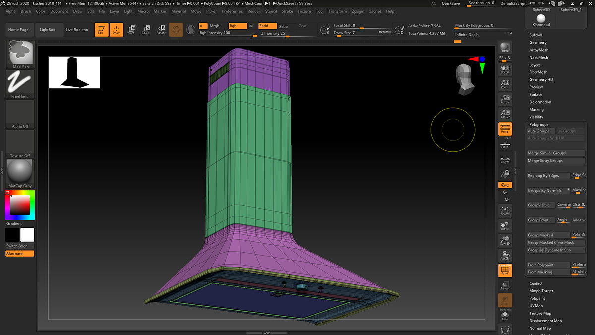Expand the Deformation section
Screen dimensions: 595x335
pos(539,102)
